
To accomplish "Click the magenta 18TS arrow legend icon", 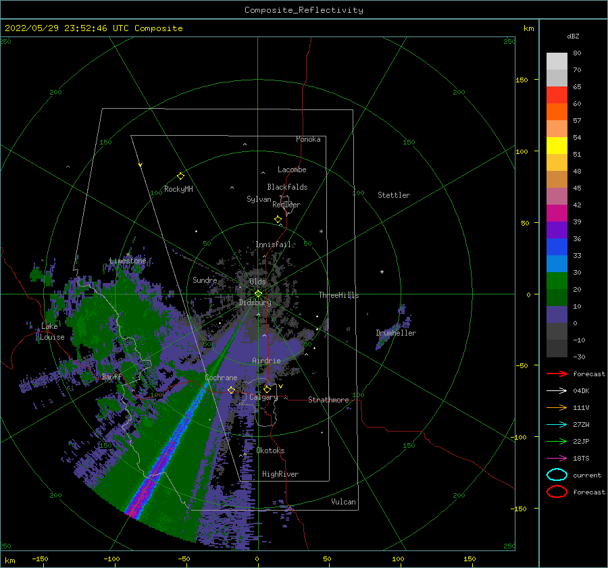I will point(557,459).
